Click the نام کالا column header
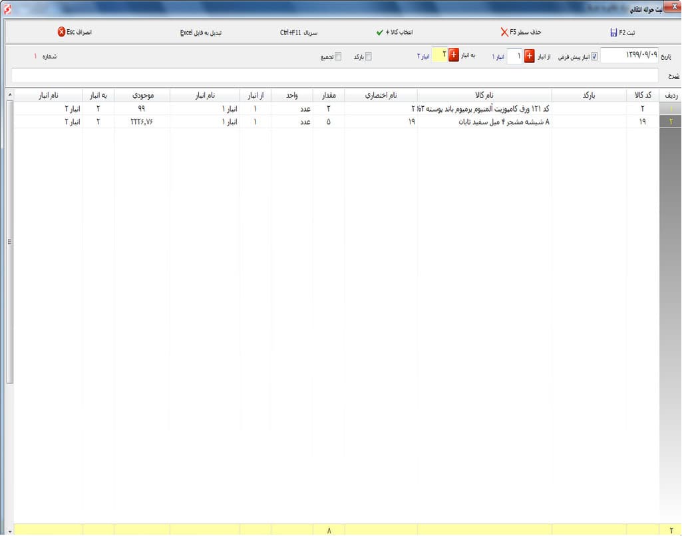682x536 pixels. (x=484, y=95)
